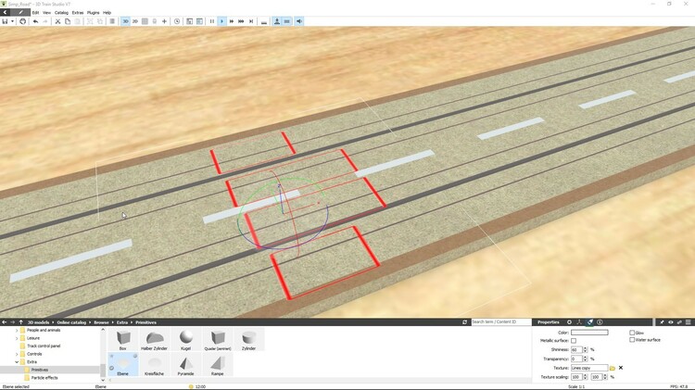Enable the Glow checkbox

(x=632, y=333)
